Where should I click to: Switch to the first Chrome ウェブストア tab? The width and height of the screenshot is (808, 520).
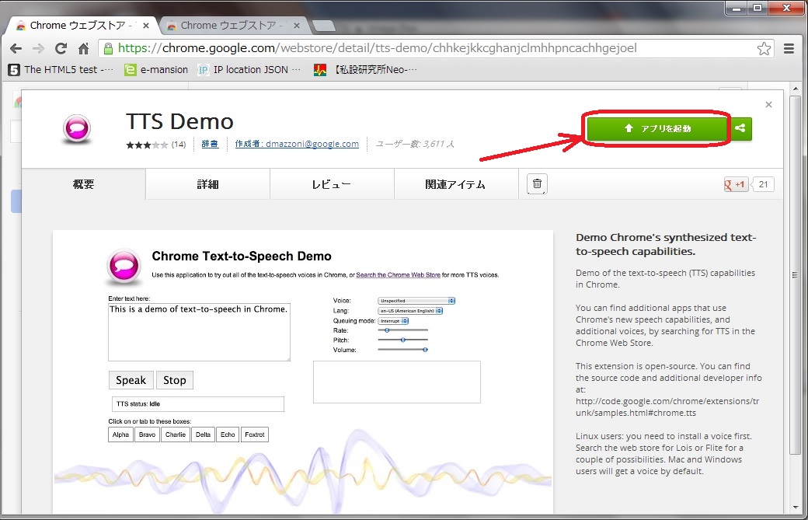[80, 25]
